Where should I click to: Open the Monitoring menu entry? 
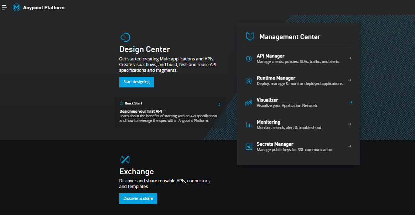(269, 122)
